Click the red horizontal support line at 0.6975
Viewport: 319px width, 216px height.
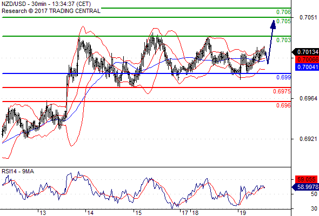click(x=147, y=87)
